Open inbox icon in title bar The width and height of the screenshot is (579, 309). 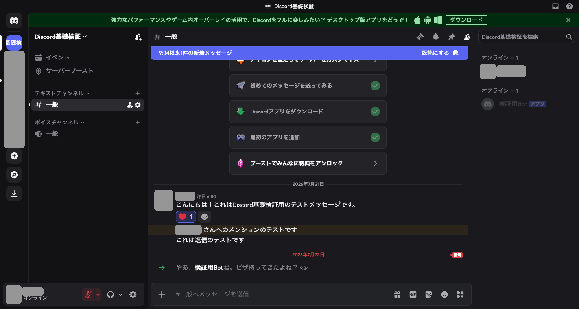(555, 6)
